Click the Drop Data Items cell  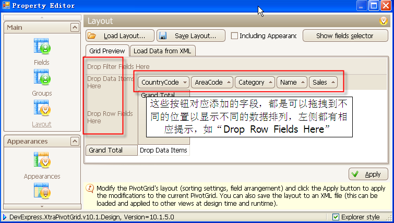[163, 150]
